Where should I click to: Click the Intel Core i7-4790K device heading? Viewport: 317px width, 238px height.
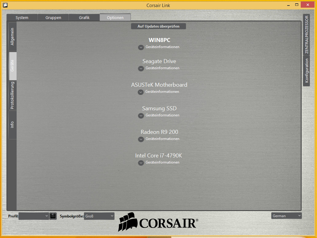click(158, 155)
